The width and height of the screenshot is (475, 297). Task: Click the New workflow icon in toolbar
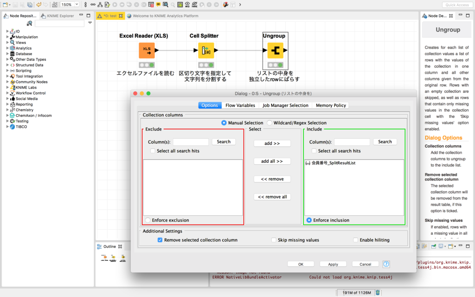click(5, 5)
